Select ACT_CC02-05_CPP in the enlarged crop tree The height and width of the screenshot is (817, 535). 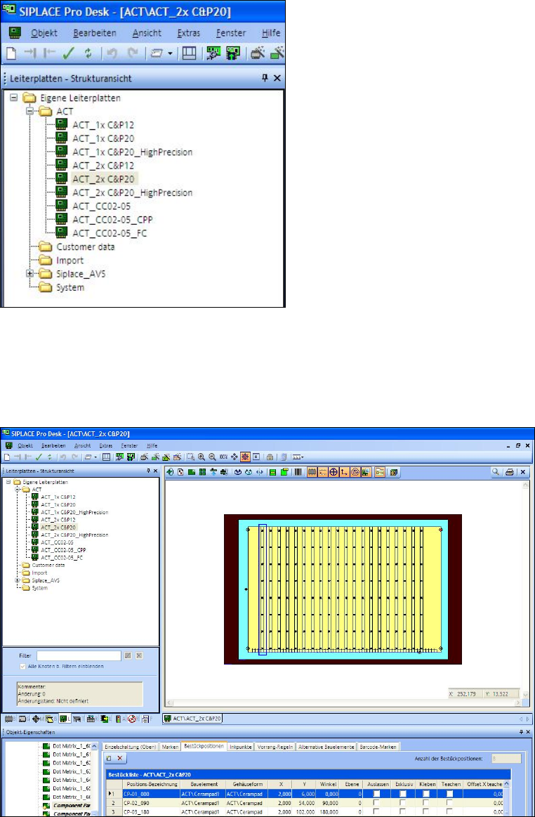tap(112, 219)
